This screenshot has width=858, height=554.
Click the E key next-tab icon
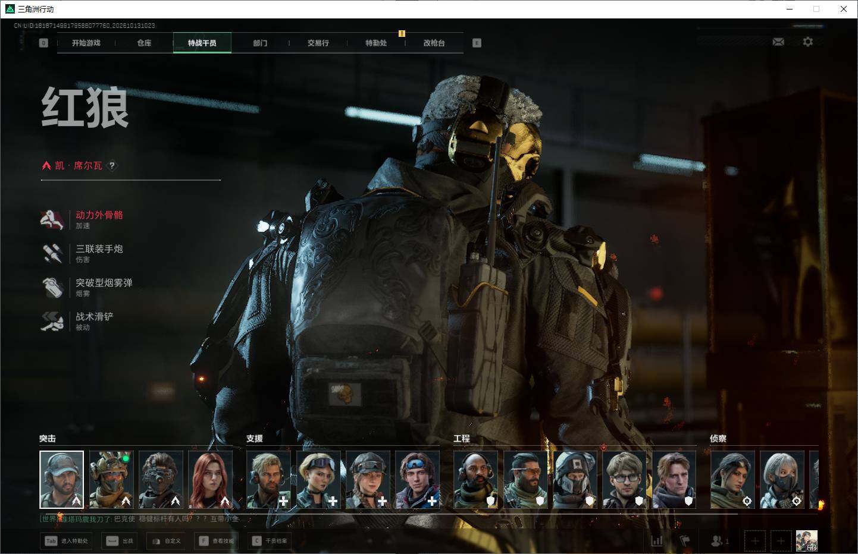(477, 43)
